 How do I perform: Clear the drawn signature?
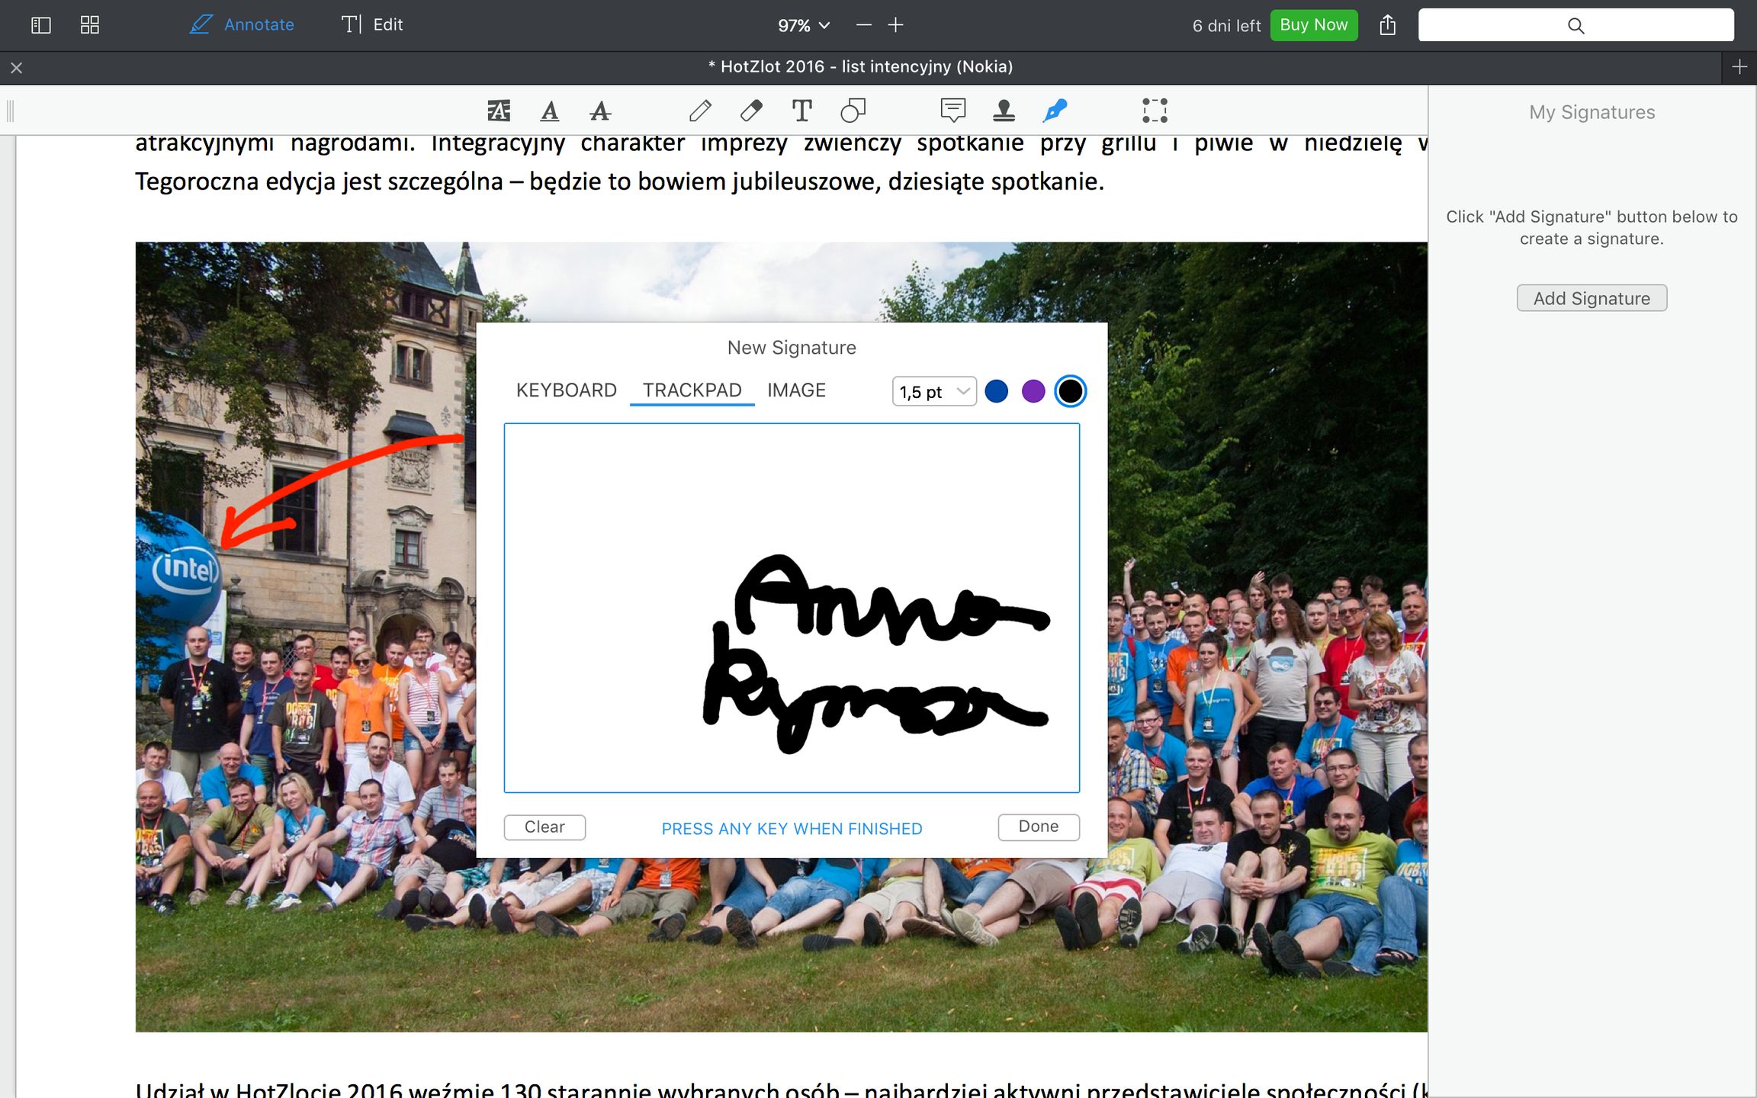point(544,827)
